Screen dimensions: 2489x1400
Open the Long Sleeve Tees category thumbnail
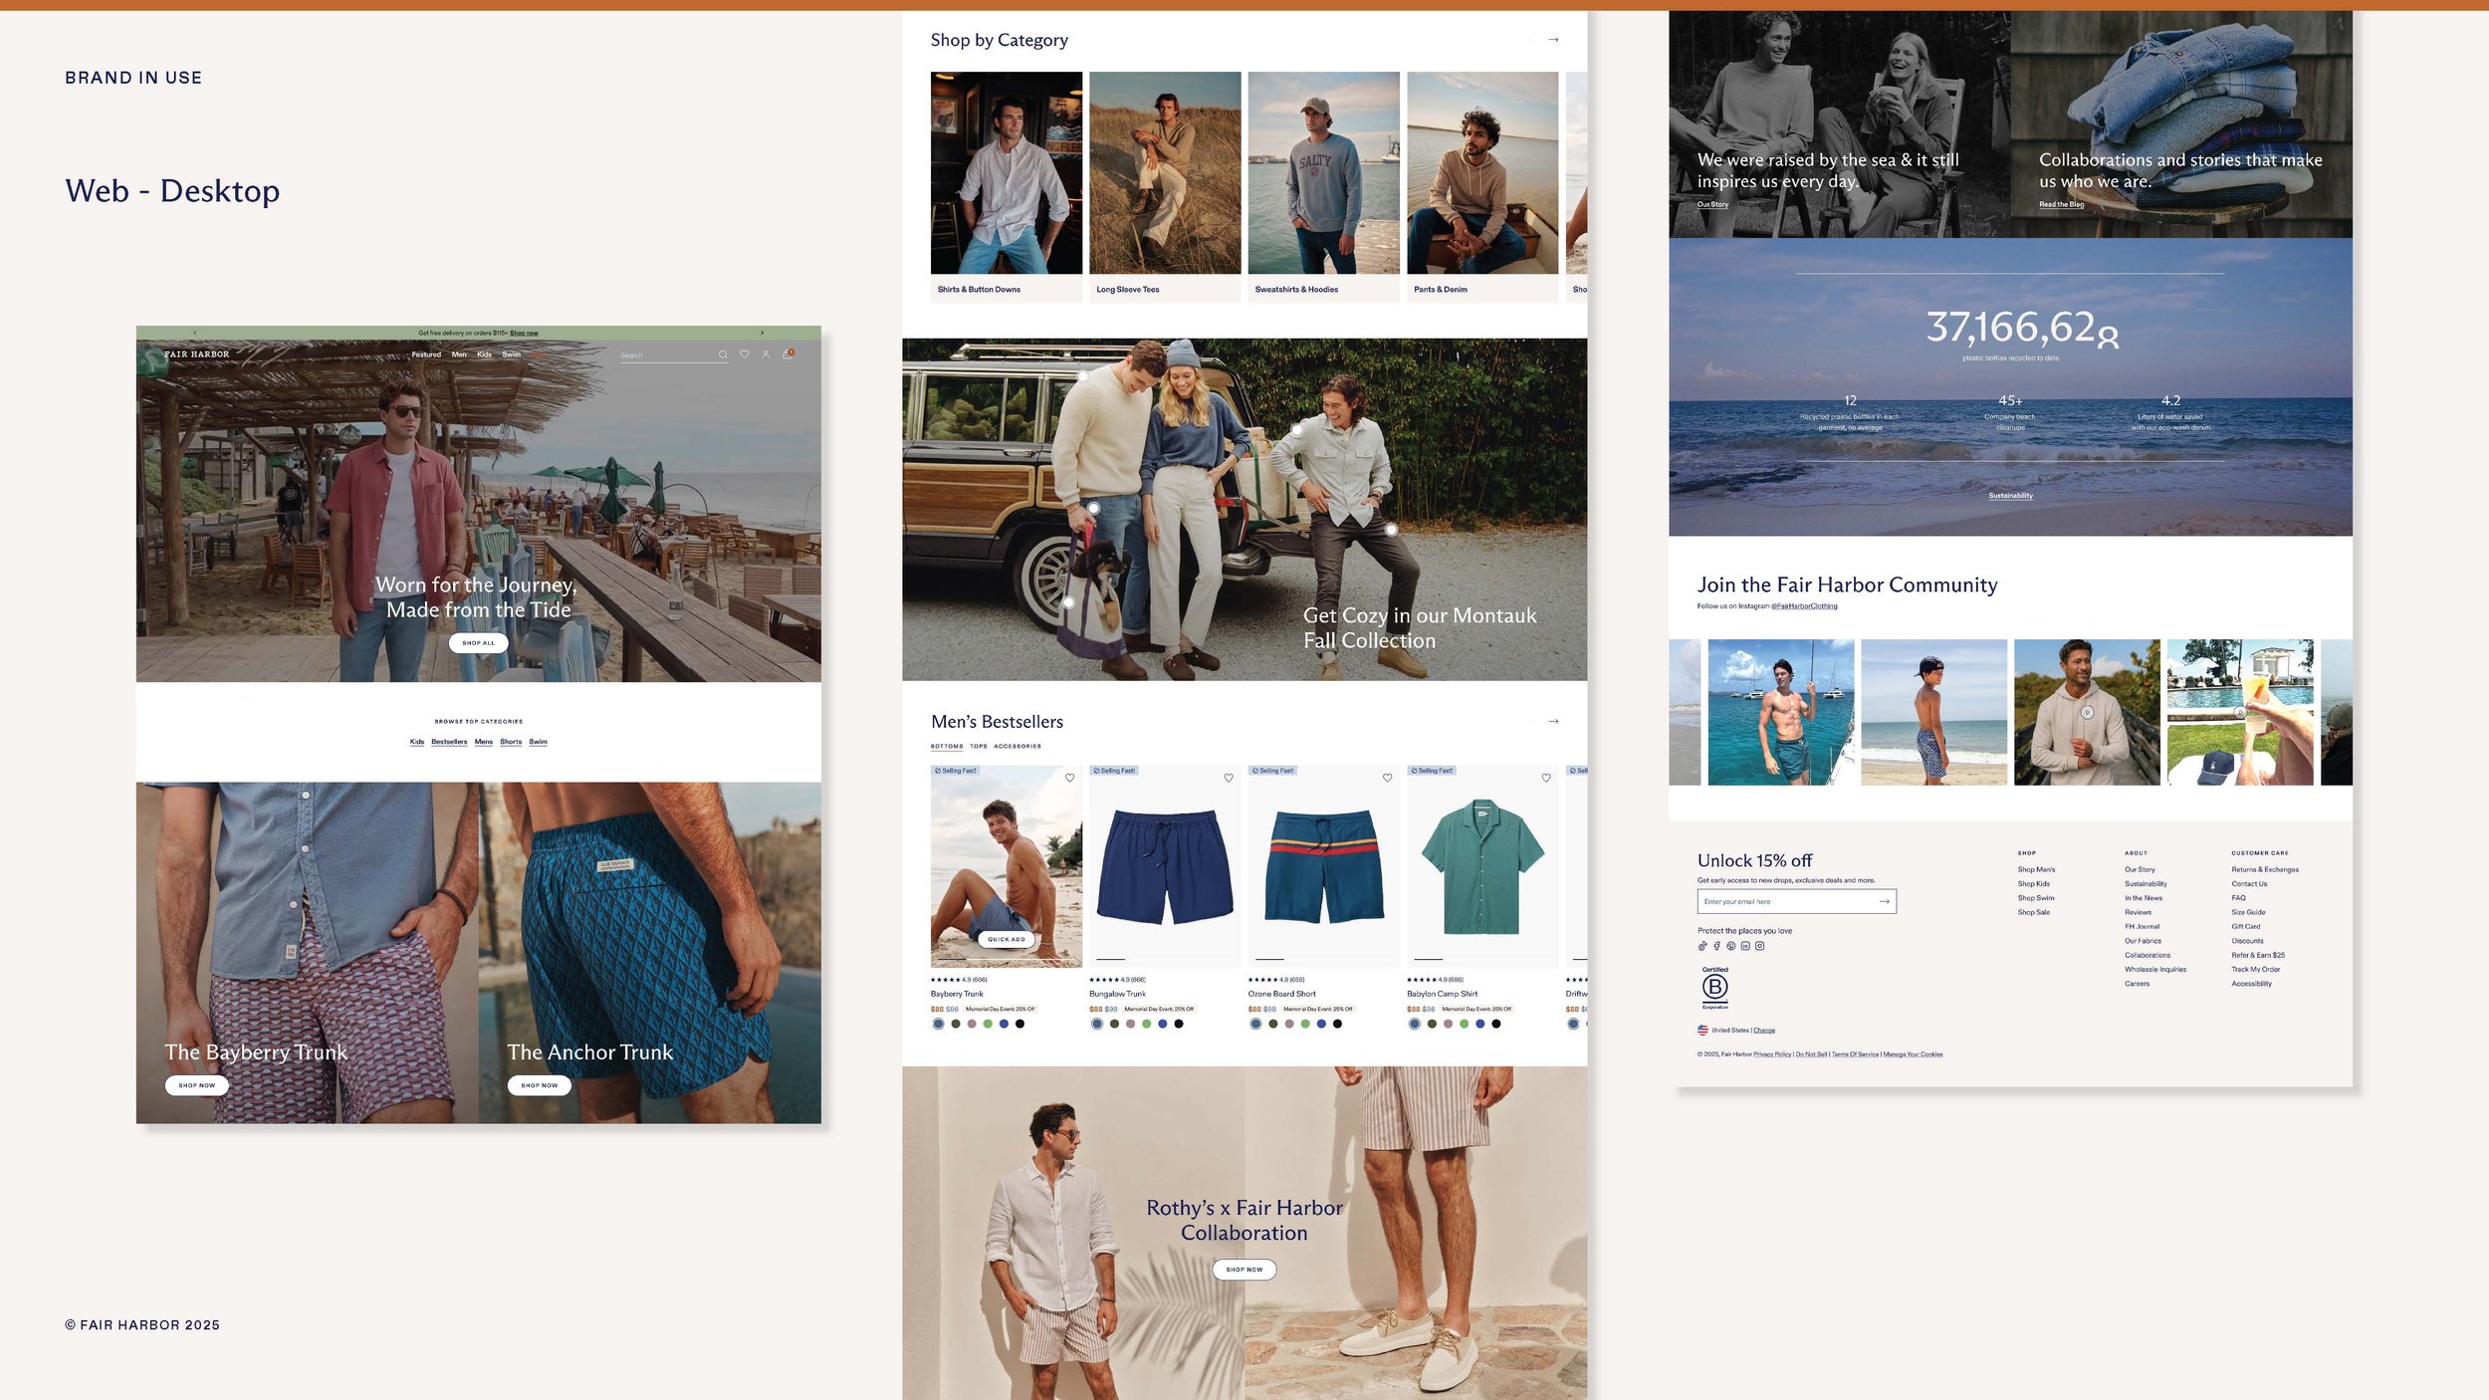[1165, 172]
